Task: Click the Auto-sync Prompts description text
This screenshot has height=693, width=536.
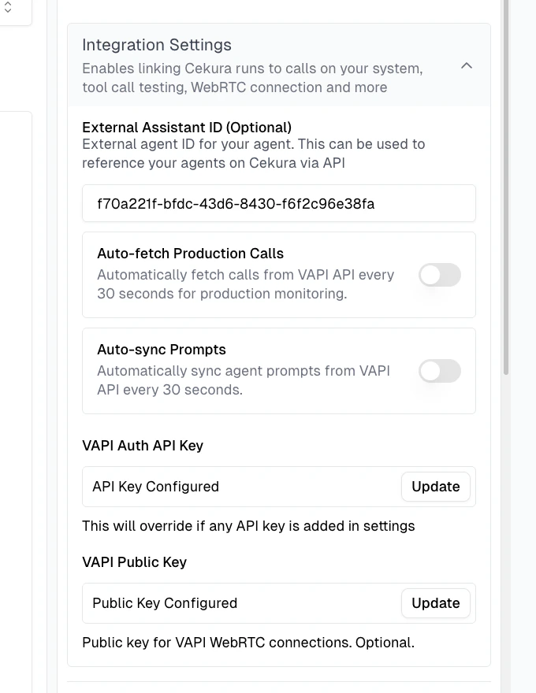Action: [243, 380]
